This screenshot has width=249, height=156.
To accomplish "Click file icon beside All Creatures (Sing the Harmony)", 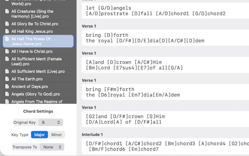I will (7, 11).
